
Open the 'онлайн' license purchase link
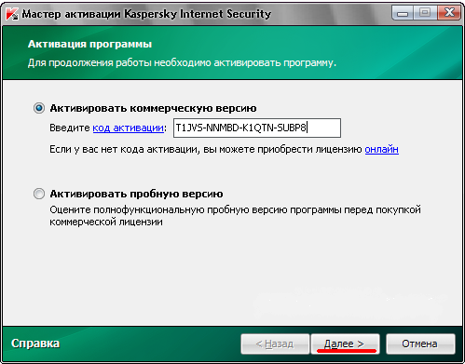click(x=382, y=149)
